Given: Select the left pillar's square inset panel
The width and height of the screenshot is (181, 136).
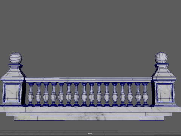Looking at the screenshot, I should point(12,93).
